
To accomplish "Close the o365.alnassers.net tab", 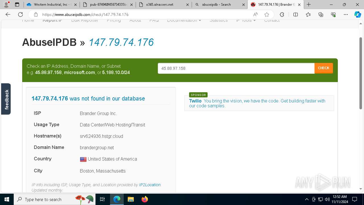I will [x=187, y=5].
